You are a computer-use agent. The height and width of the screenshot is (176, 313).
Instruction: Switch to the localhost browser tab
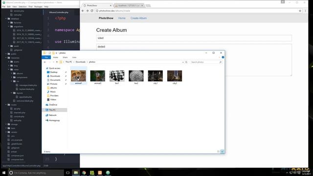(129, 5)
